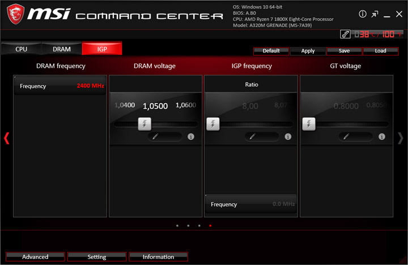Image resolution: width=408 pixels, height=265 pixels.
Task: Open IGP frequency info icon
Action: point(288,136)
